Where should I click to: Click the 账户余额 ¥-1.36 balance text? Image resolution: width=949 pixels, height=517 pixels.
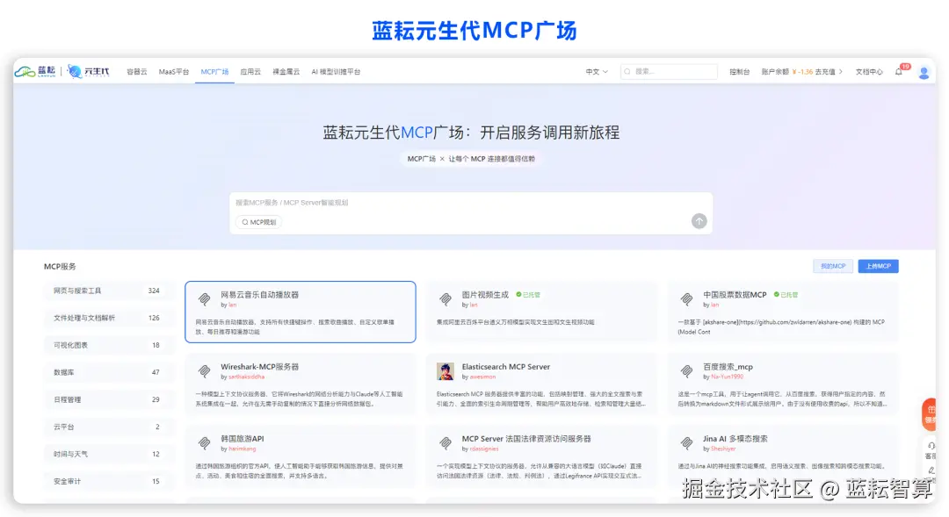[x=786, y=71]
